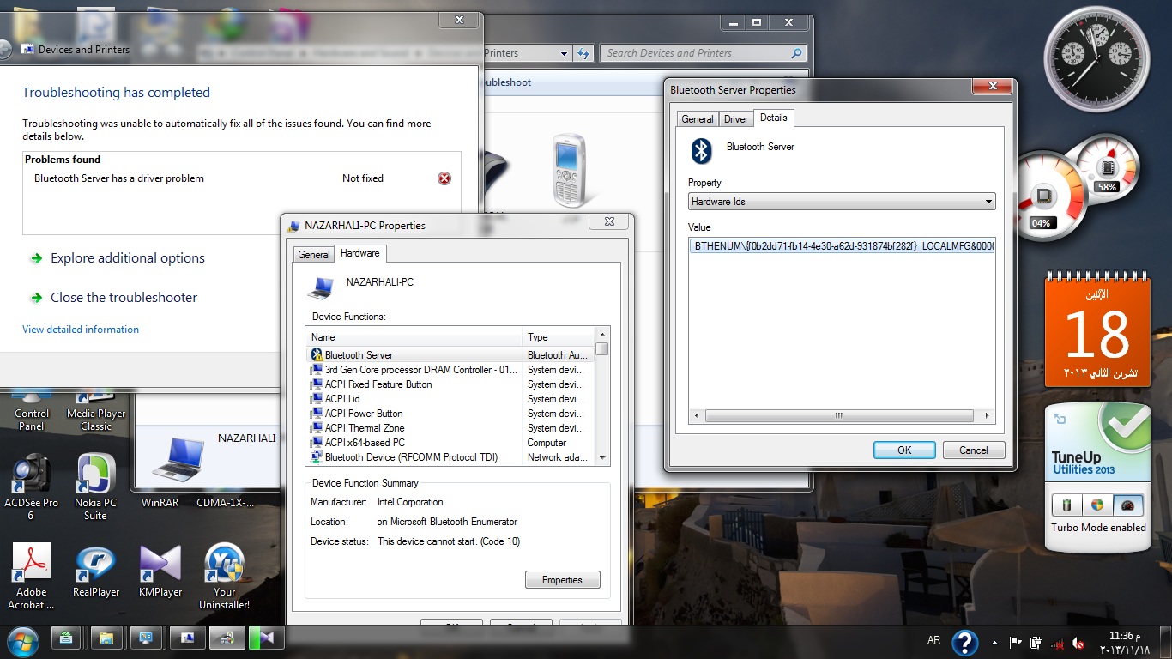Open Your Uninstaller! desktop shortcut
Screen dimensions: 1172x659
coord(225,576)
